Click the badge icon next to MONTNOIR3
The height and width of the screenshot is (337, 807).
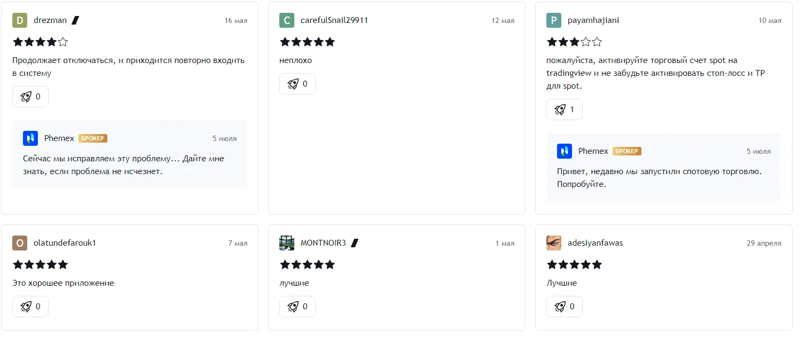(355, 243)
